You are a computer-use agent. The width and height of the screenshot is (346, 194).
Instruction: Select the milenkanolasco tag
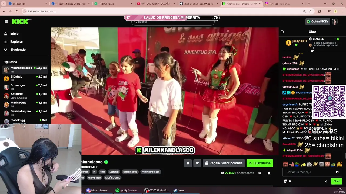151,172
